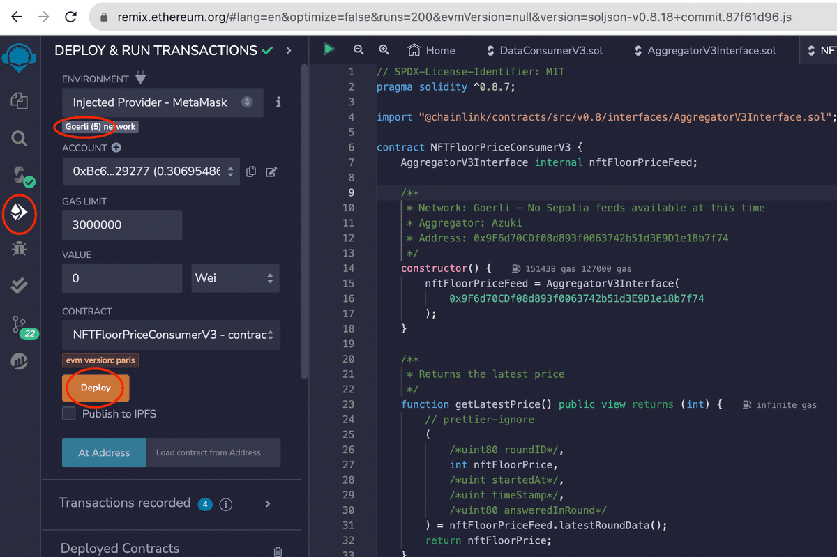
Task: Click the chainlink import statement line
Action: 606,117
